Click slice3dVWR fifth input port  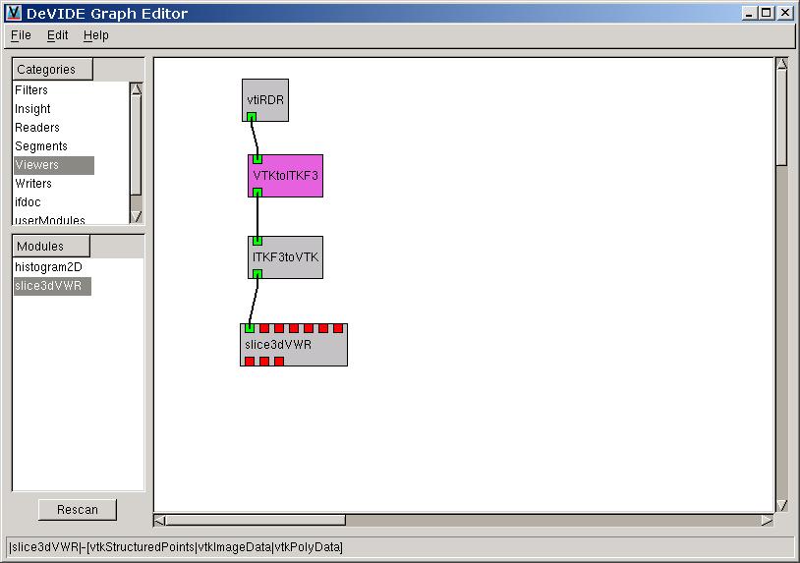[309, 328]
